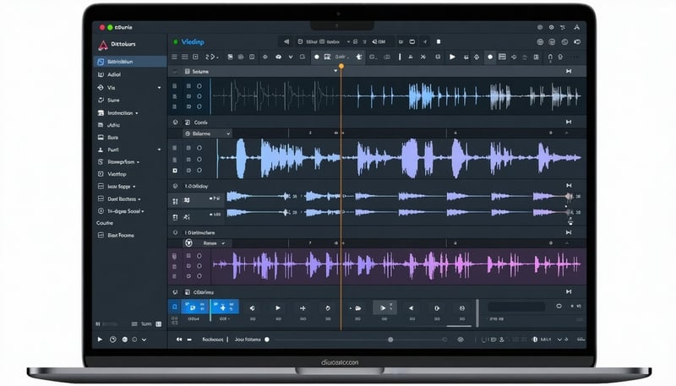Click the dropdown arrow on the Solune track header
Screen dimensions: 676x386
tap(335, 71)
